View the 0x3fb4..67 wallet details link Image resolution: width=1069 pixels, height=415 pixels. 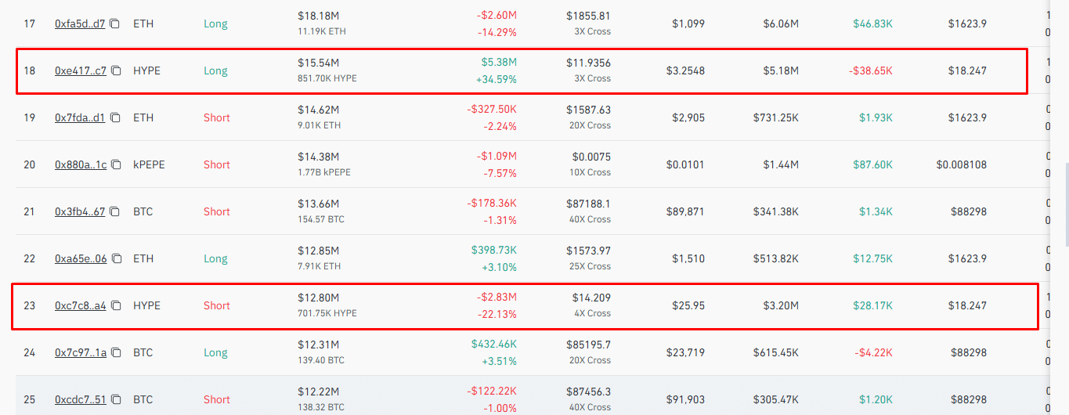pyautogui.click(x=80, y=212)
